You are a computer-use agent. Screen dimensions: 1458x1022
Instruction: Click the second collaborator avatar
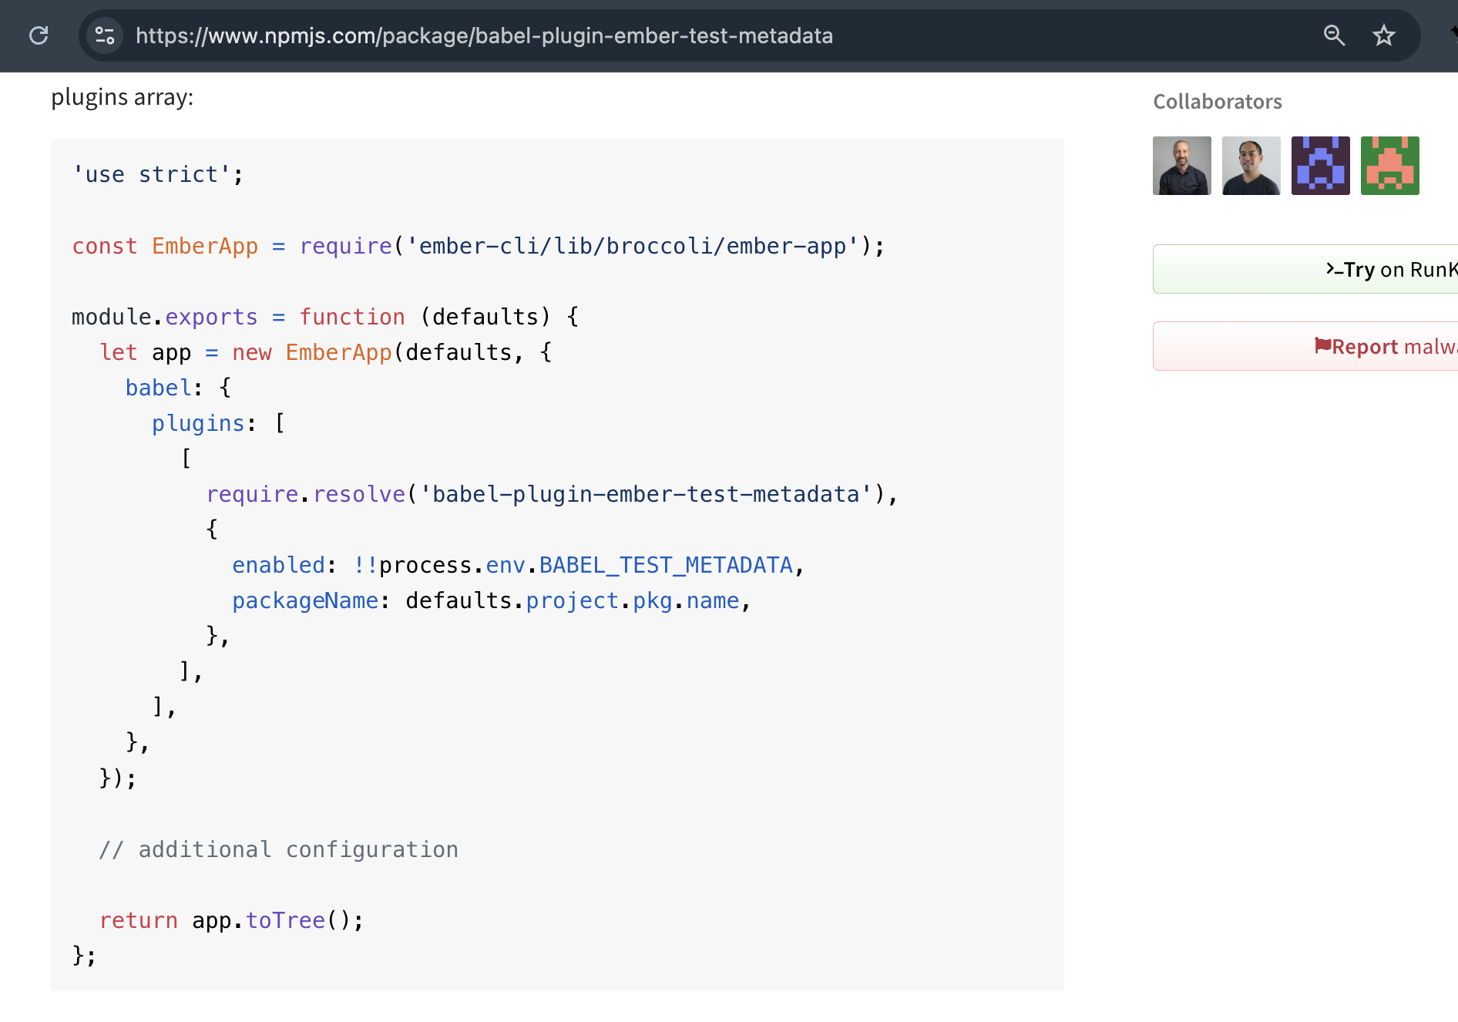tap(1251, 165)
